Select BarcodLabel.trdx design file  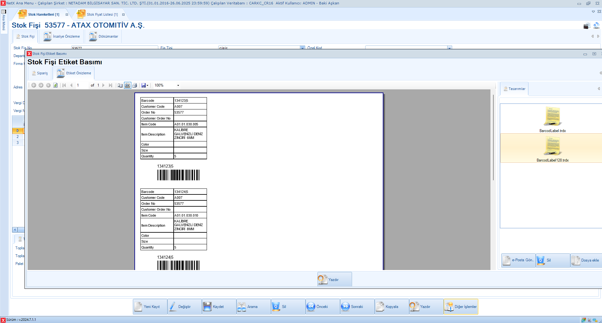(552, 119)
